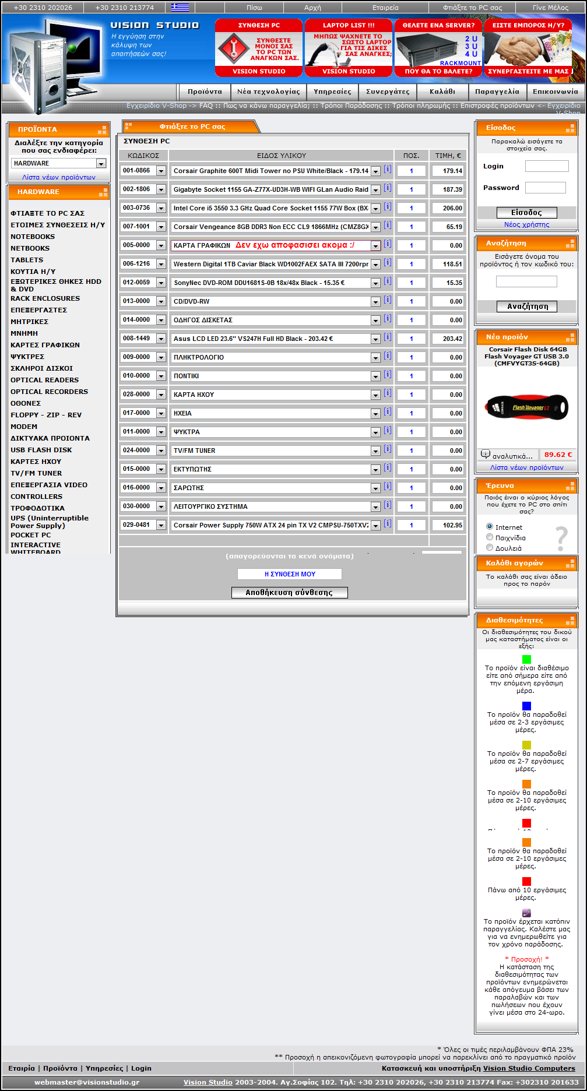The width and height of the screenshot is (587, 1091).
Task: Open info icon for Corsair Graphite case row
Action: (x=388, y=170)
